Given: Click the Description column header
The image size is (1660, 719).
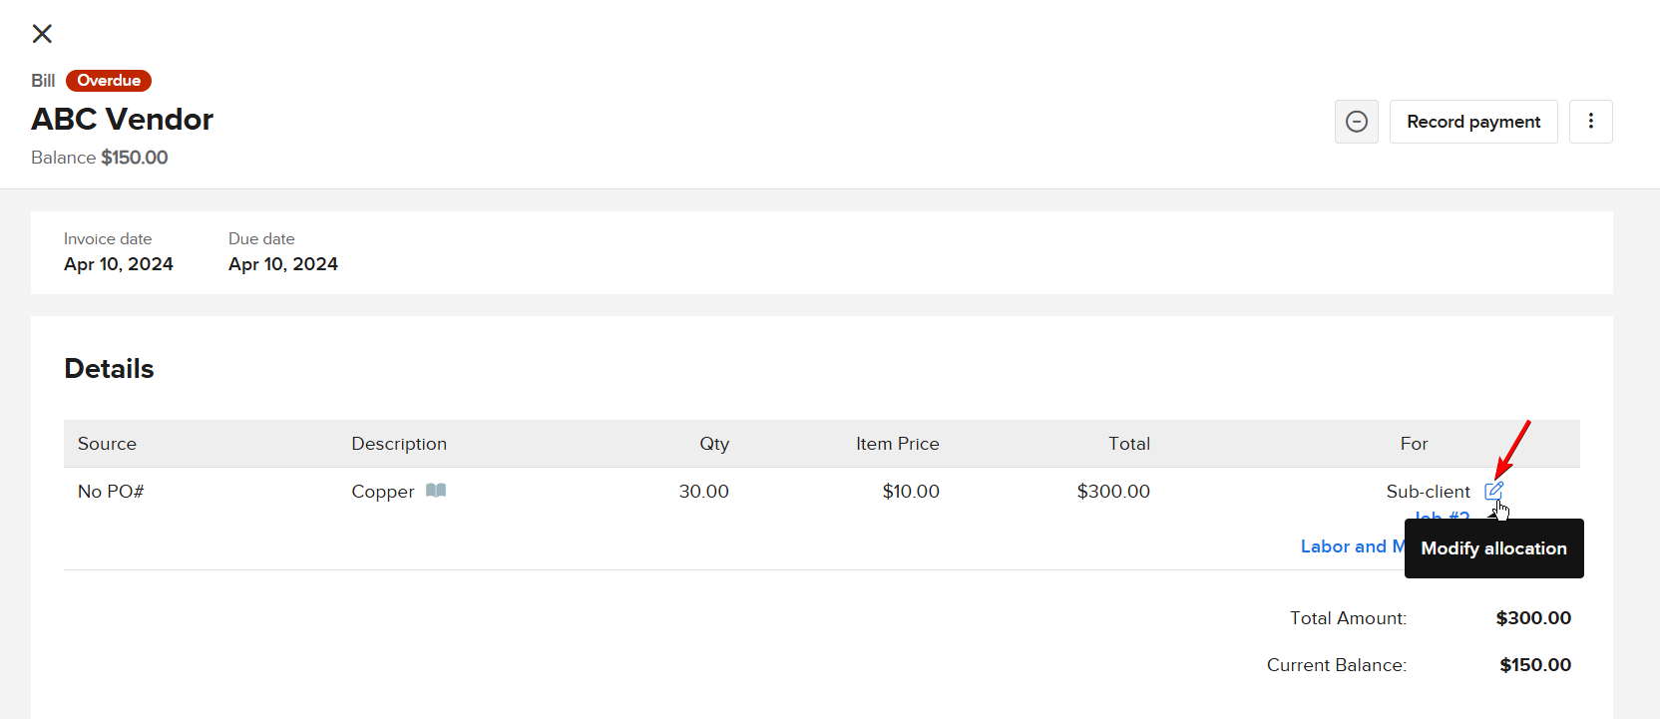Looking at the screenshot, I should (x=399, y=444).
